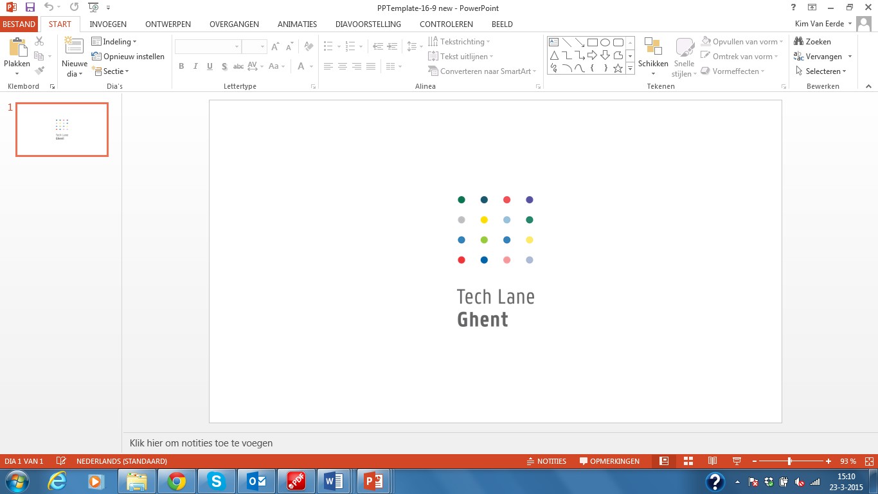
Task: Toggle Bold formatting
Action: [x=181, y=66]
